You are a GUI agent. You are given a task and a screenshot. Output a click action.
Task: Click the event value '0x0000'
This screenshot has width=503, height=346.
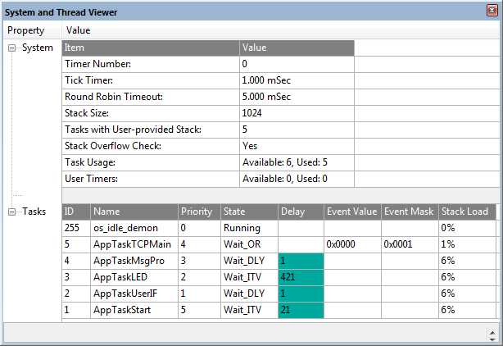[341, 244]
